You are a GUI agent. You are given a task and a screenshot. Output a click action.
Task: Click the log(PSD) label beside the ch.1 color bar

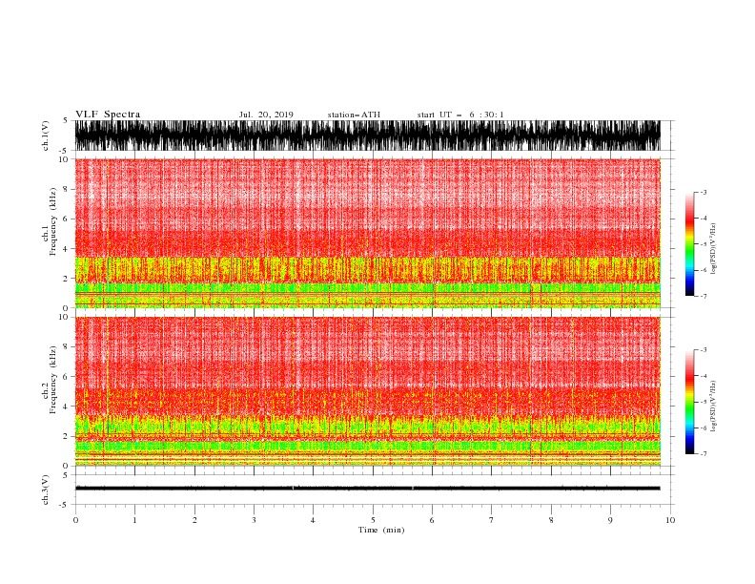pos(713,249)
